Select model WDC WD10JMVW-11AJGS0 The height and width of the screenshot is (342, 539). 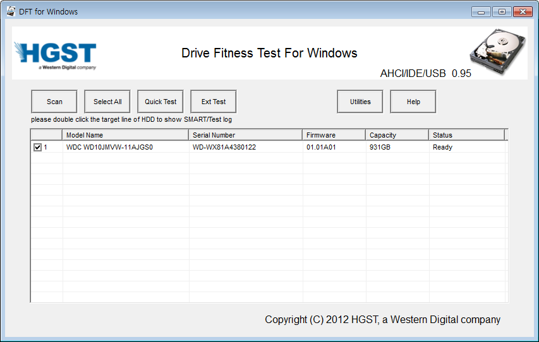click(109, 147)
